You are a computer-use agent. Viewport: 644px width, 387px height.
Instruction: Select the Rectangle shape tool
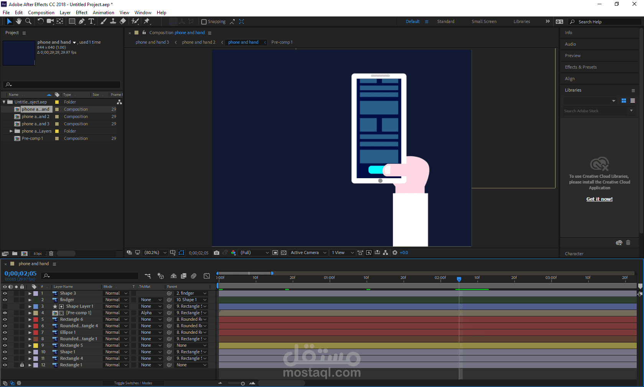click(x=72, y=21)
